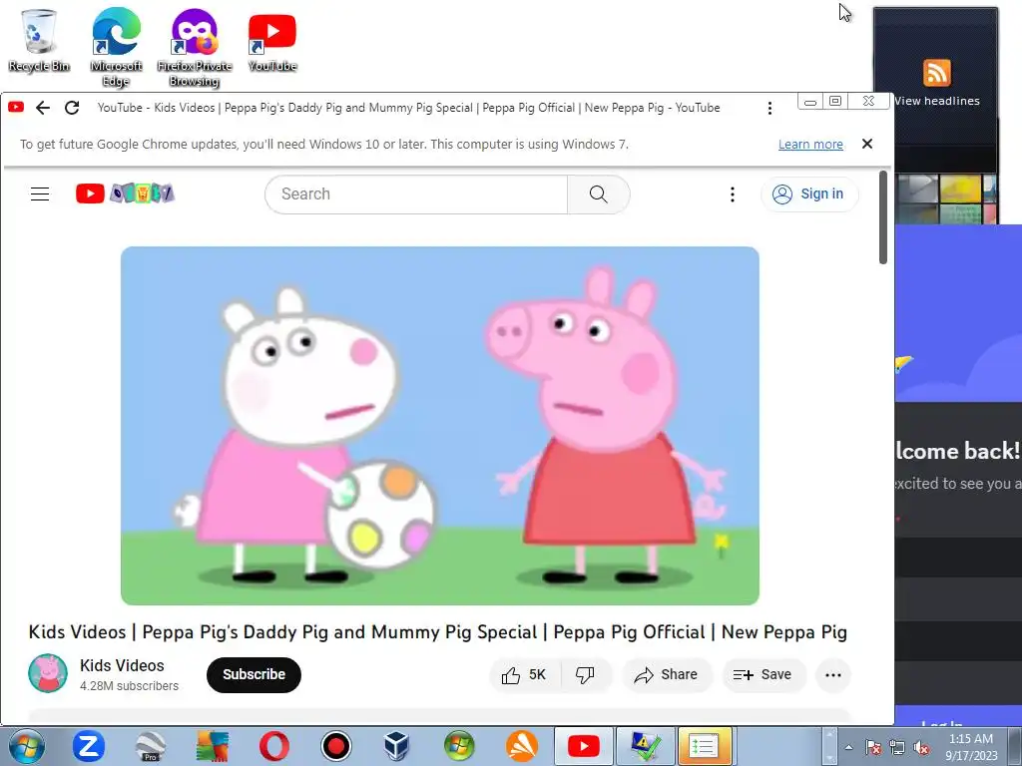This screenshot has width=1022, height=766.
Task: Click the video title text
Action: pos(438,631)
